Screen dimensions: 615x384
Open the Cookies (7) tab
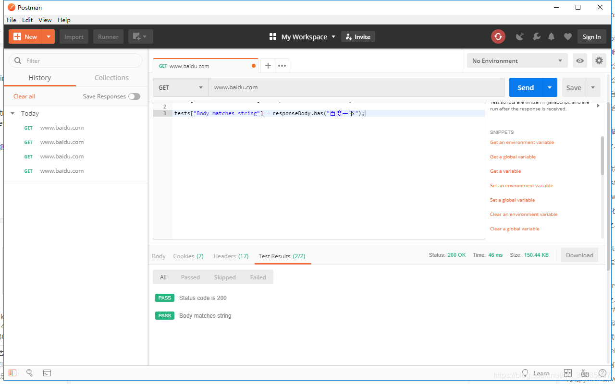click(188, 256)
